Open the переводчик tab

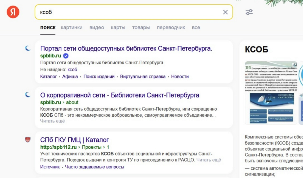tap(171, 27)
